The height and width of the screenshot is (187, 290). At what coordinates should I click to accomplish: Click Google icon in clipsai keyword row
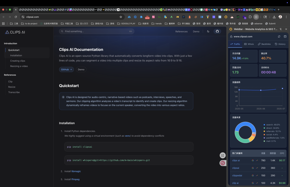tap(253, 168)
